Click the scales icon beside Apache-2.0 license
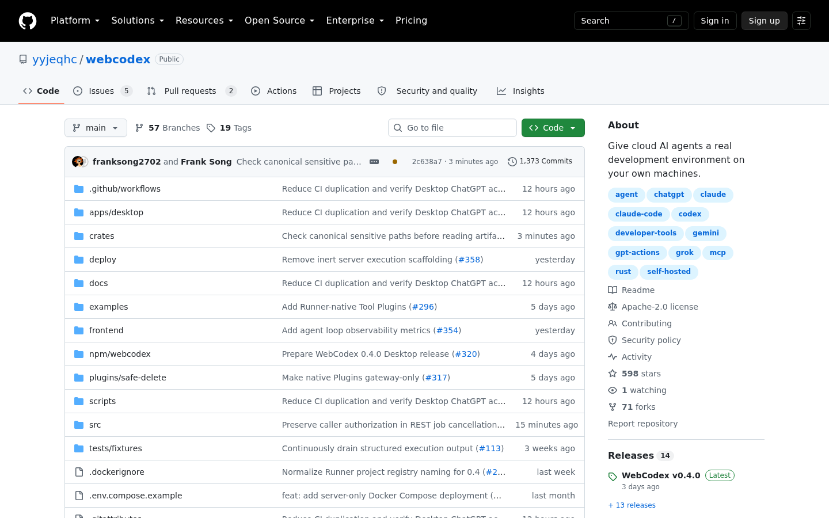 coord(613,307)
